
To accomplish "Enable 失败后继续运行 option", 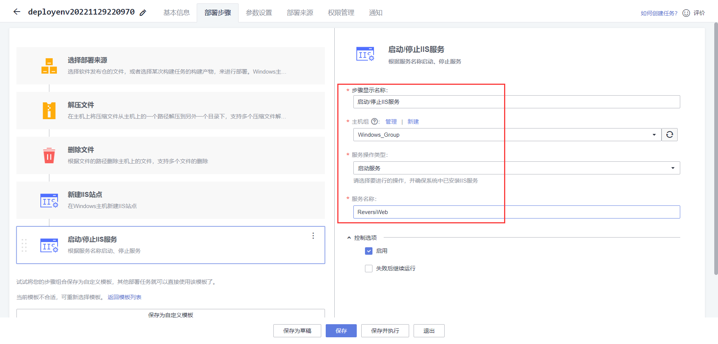I will [368, 268].
